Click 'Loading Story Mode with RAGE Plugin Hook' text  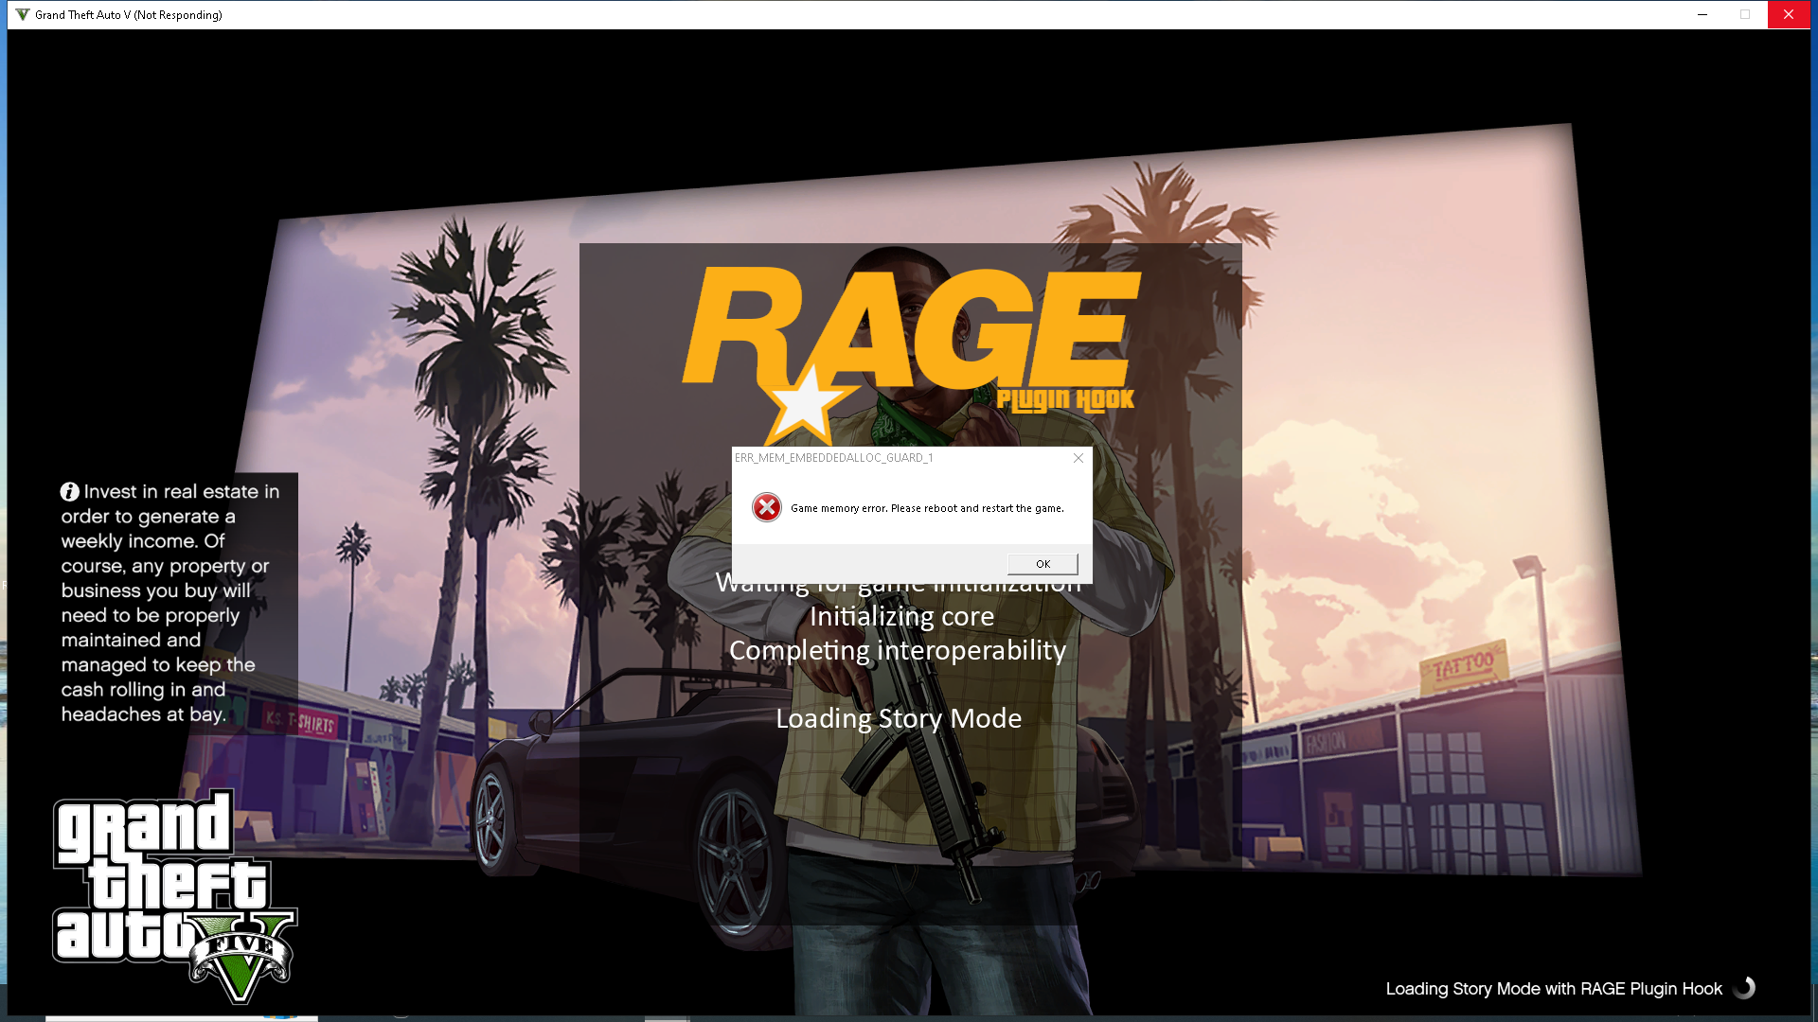(x=1554, y=989)
